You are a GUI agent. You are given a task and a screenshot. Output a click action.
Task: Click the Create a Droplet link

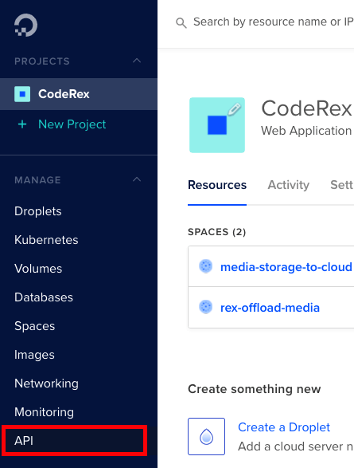pyautogui.click(x=284, y=427)
